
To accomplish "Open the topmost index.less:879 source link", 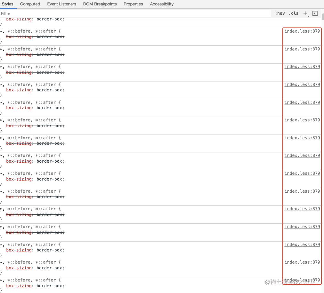I will (302, 31).
